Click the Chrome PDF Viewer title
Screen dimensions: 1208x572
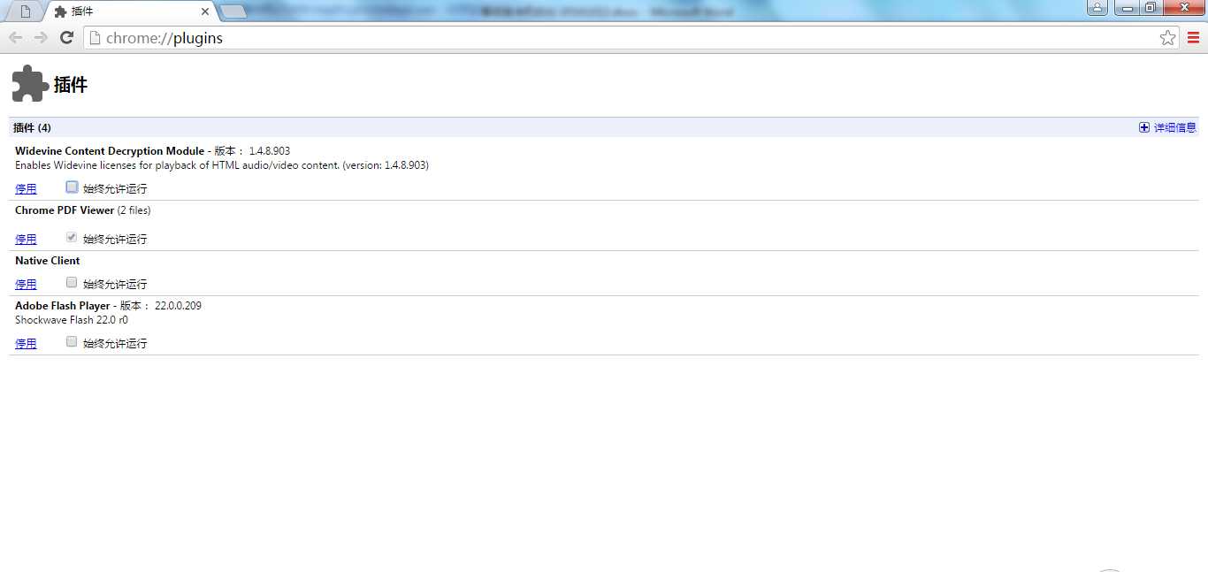pos(65,210)
